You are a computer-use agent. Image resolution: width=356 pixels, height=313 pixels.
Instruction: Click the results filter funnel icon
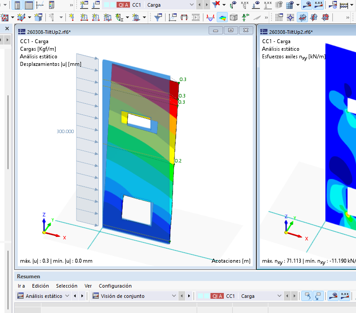pyautogui.click(x=158, y=17)
